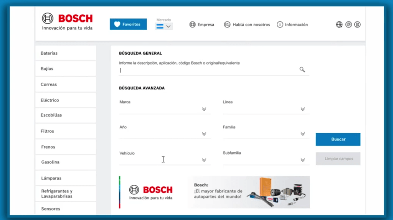Choose Lámparas category
The image size is (393, 220).
pyautogui.click(x=66, y=178)
